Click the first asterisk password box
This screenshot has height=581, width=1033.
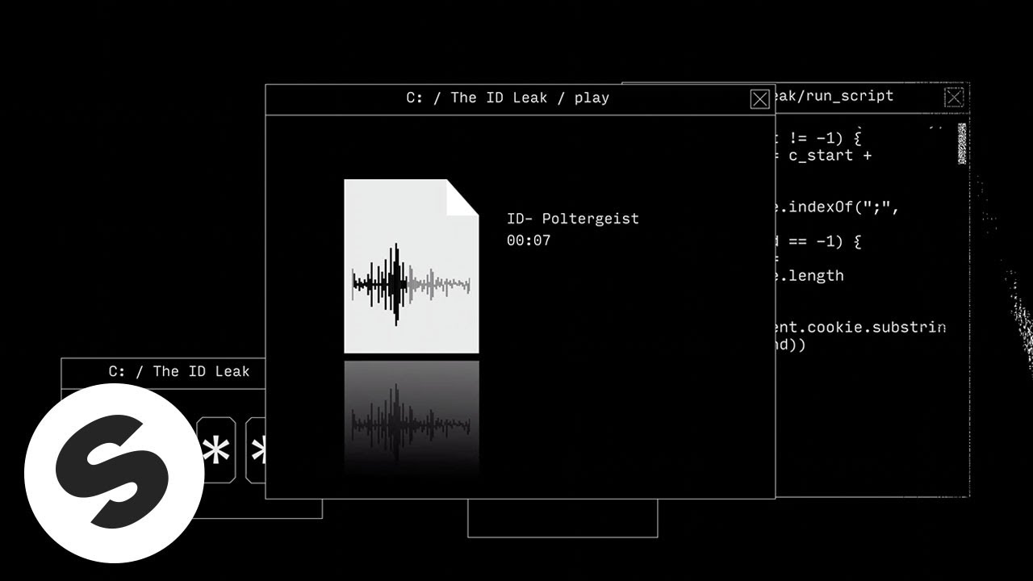(216, 450)
